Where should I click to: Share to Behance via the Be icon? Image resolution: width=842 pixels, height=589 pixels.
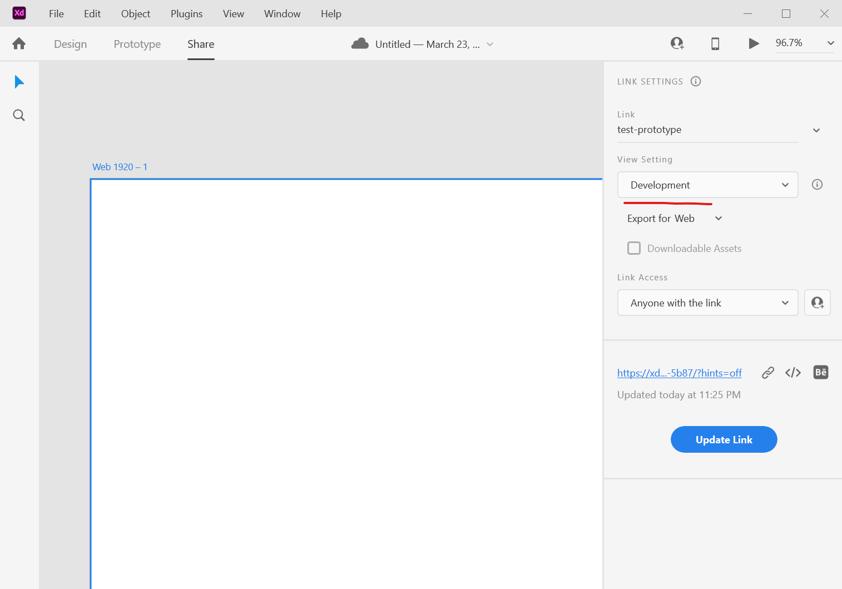pyautogui.click(x=820, y=372)
